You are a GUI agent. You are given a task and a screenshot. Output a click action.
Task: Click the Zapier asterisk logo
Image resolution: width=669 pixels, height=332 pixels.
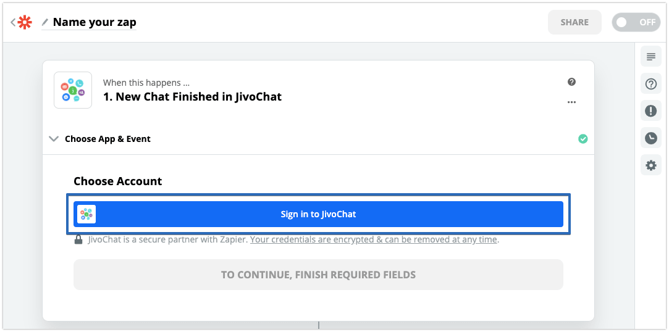click(25, 22)
